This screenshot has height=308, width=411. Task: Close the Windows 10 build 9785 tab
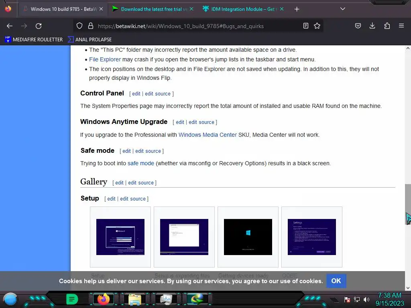click(101, 9)
